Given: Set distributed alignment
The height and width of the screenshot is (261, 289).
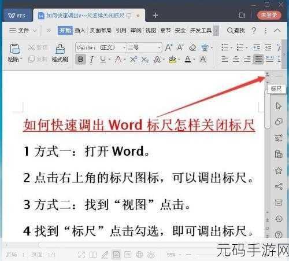Looking at the screenshot, I should [269, 59].
